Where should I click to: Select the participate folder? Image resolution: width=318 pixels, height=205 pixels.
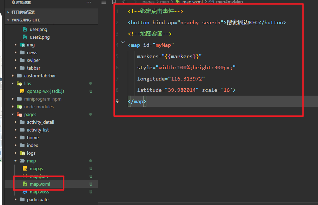(x=38, y=199)
